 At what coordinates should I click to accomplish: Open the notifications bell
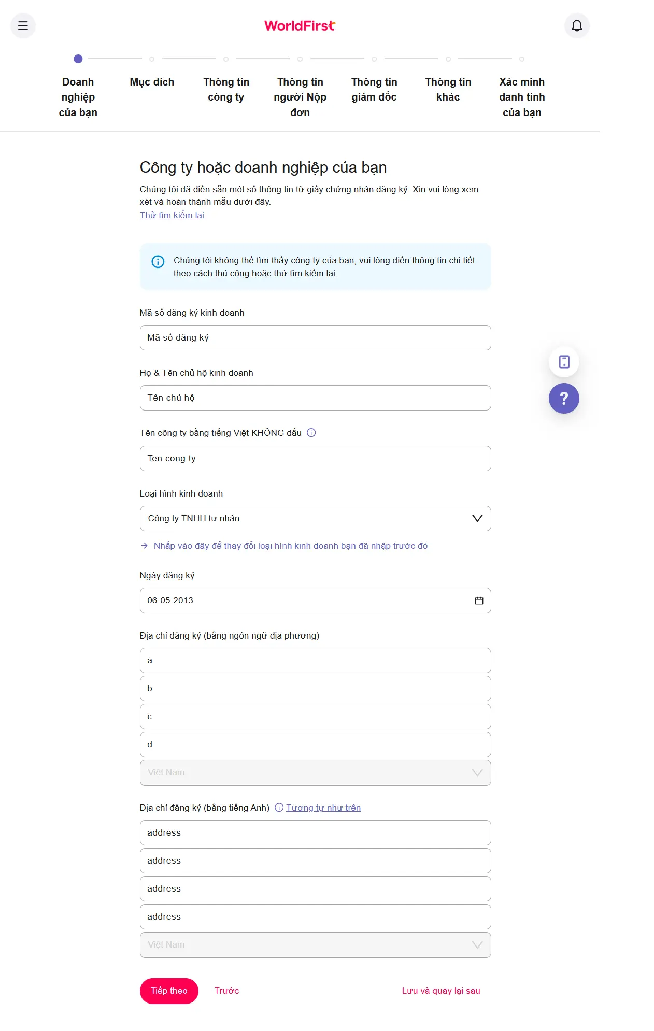click(x=577, y=25)
